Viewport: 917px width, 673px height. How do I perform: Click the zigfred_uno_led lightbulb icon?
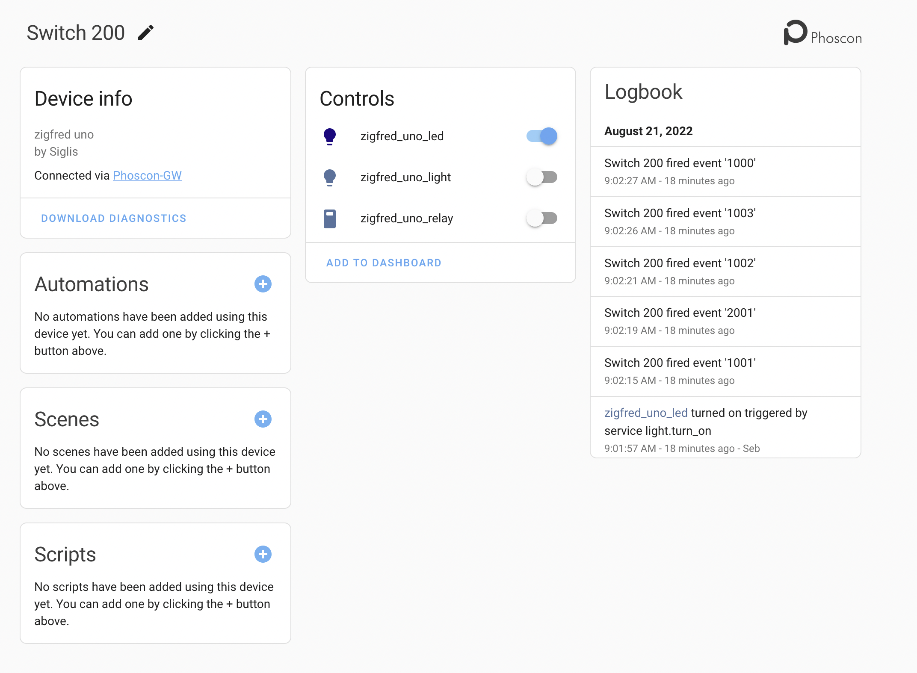click(330, 136)
